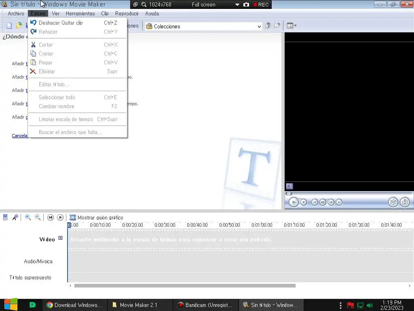Click the Rehacer menu entry
Viewport: 414px width, 311px height.
[x=77, y=32]
